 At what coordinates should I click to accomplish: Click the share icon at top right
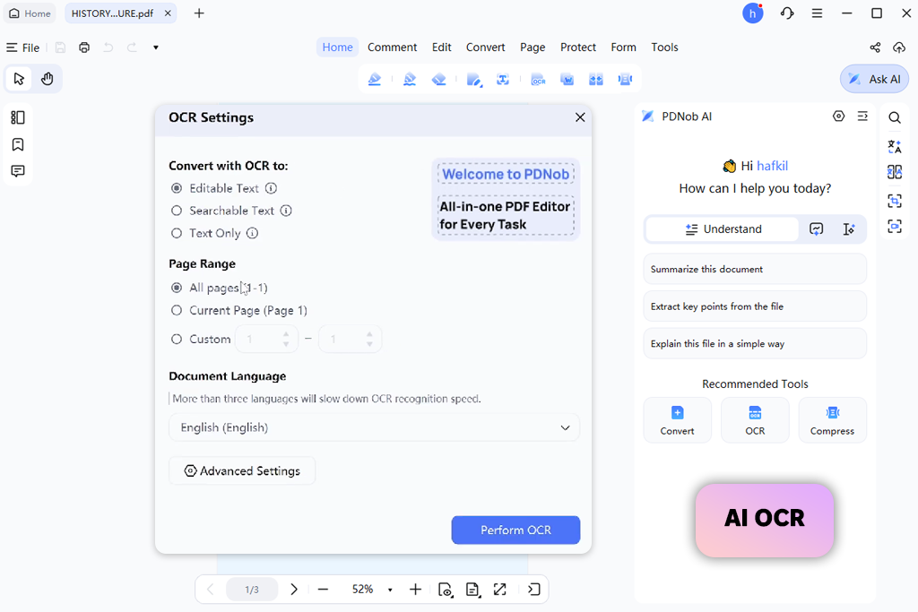[x=875, y=47]
